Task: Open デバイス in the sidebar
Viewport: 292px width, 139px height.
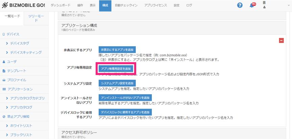Action: [x=13, y=34]
